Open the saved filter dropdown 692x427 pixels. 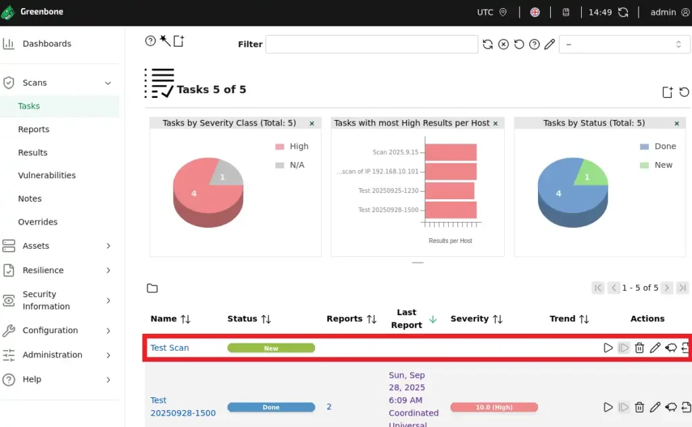click(624, 45)
